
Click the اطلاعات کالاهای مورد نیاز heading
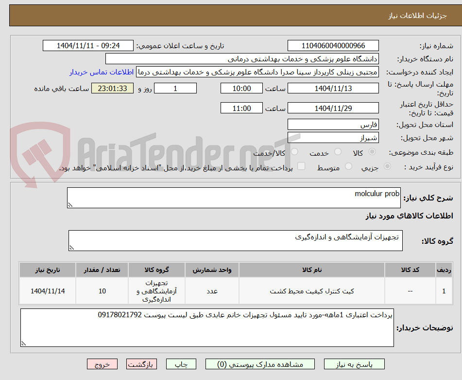pos(409,216)
